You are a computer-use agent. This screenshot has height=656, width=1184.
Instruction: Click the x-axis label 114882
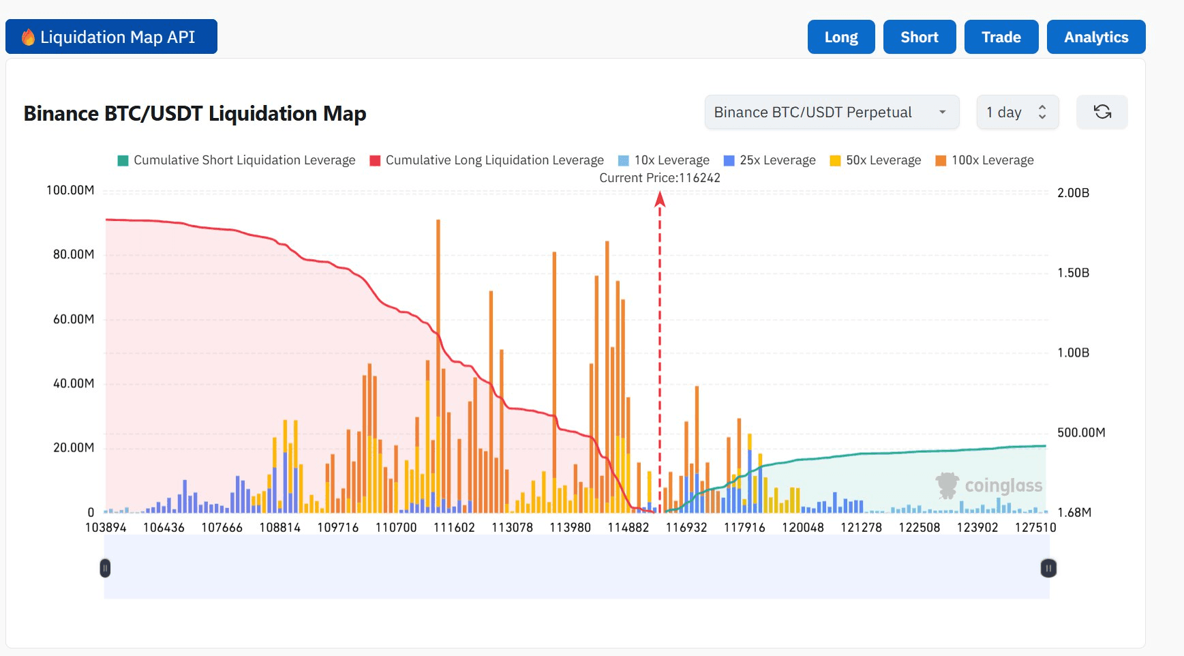(x=628, y=528)
